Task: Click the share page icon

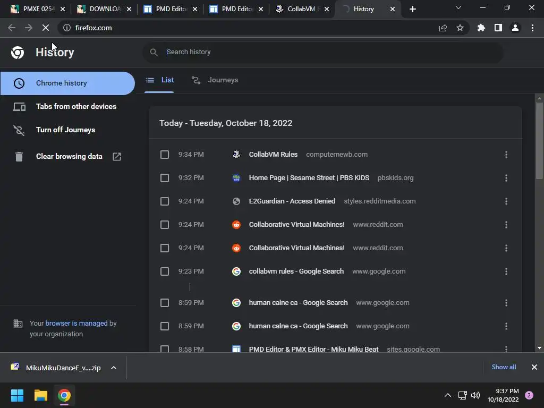Action: click(x=443, y=28)
